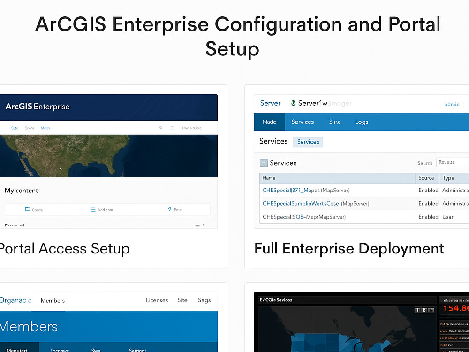Click the 154.80 red value on dashboard

coord(456,308)
